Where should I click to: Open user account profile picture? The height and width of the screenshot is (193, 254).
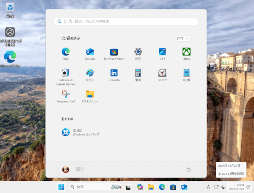click(x=66, y=170)
